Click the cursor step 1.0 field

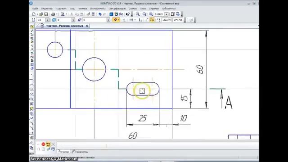click(x=41, y=20)
